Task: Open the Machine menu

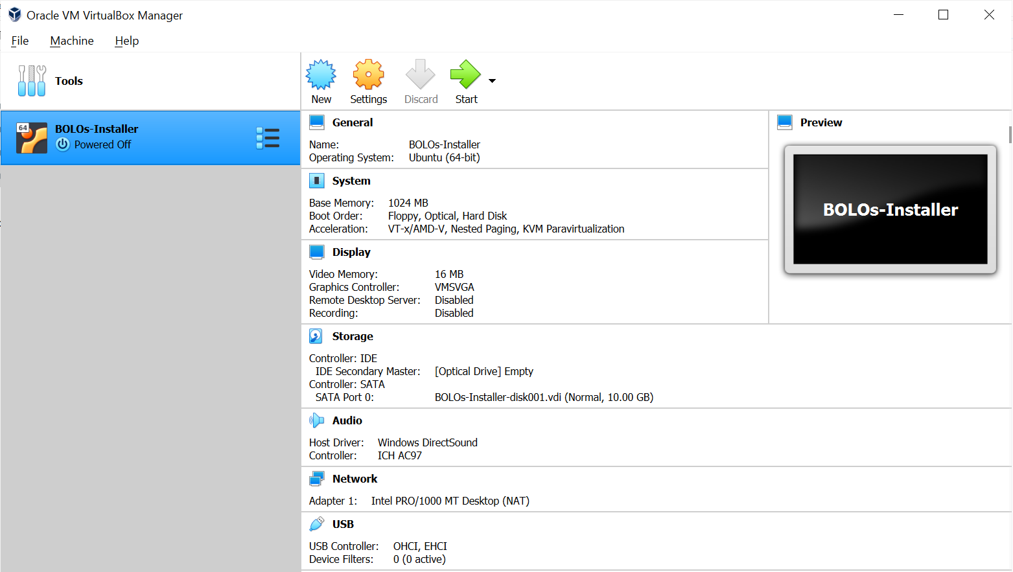Action: 72,41
